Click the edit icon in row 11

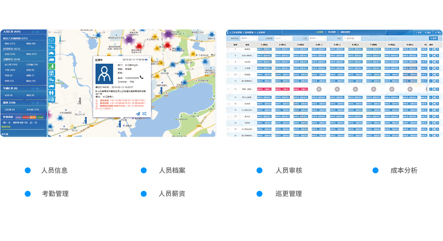tap(431, 74)
